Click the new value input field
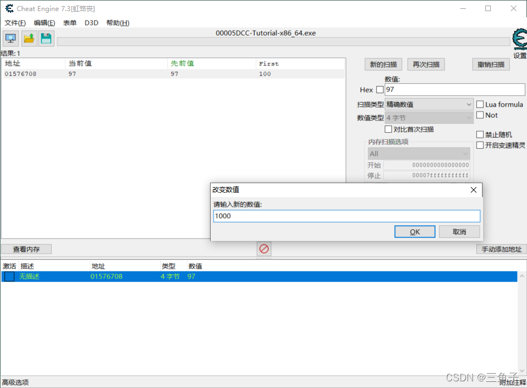The image size is (527, 388). 346,216
